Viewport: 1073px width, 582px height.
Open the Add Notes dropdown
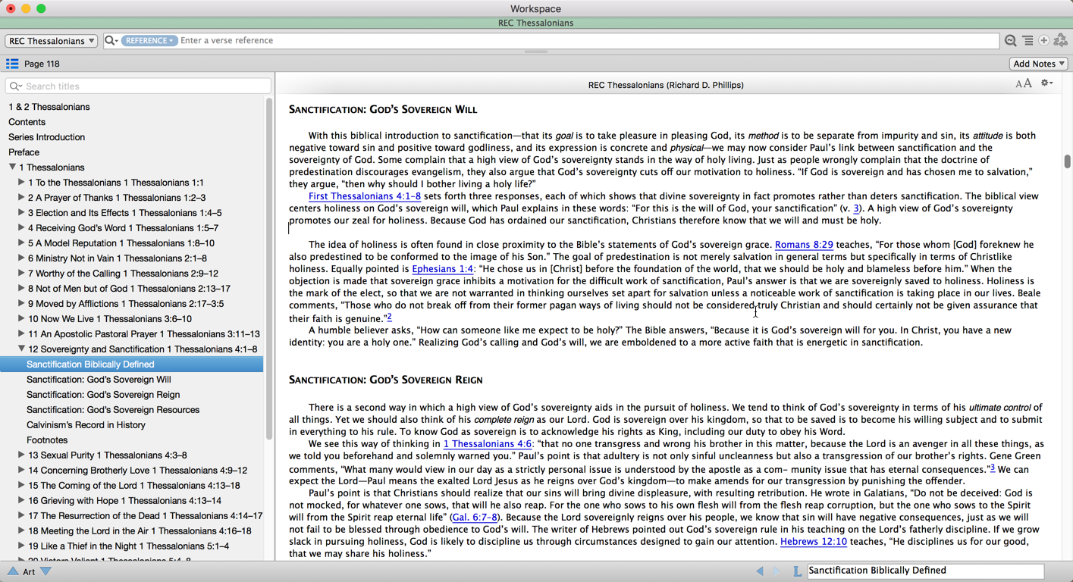(x=1039, y=64)
